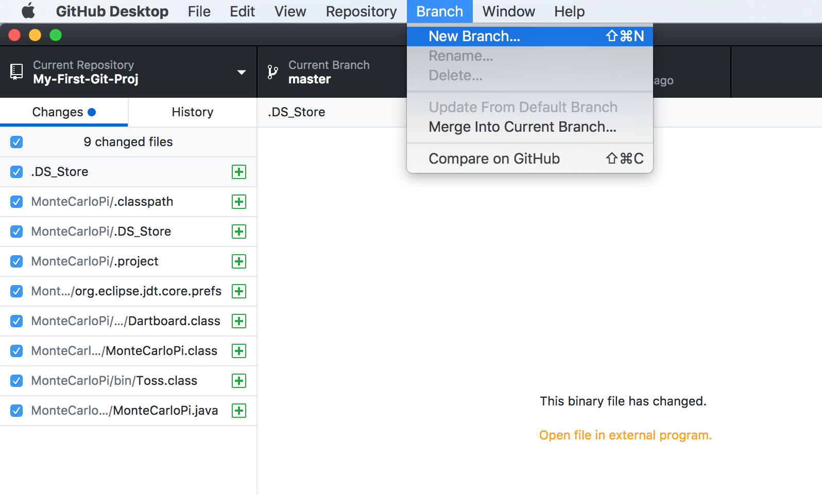
Task: Click the repository icon beside Current Repository
Action: [x=16, y=72]
